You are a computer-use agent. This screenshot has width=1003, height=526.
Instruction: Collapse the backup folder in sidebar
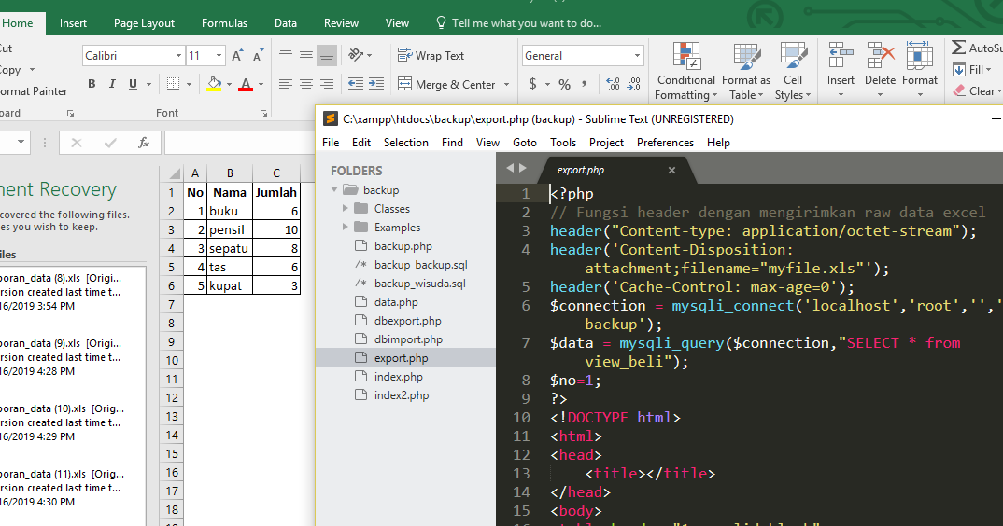click(x=334, y=190)
